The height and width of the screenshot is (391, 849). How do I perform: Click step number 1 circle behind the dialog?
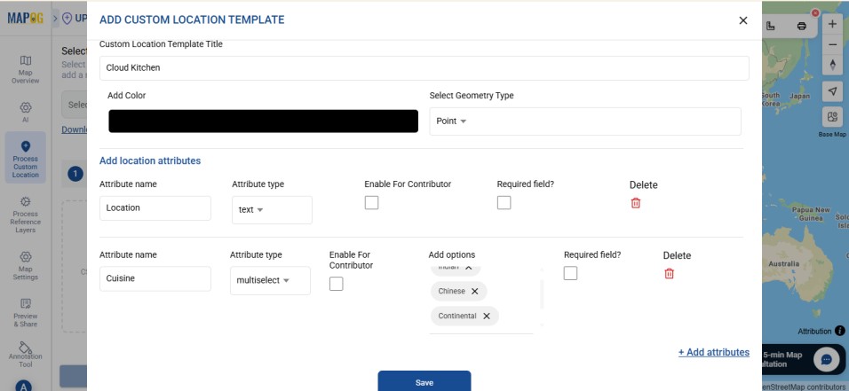[x=75, y=174]
